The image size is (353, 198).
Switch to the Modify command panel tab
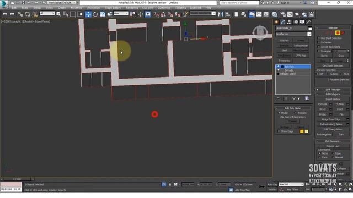283,22
